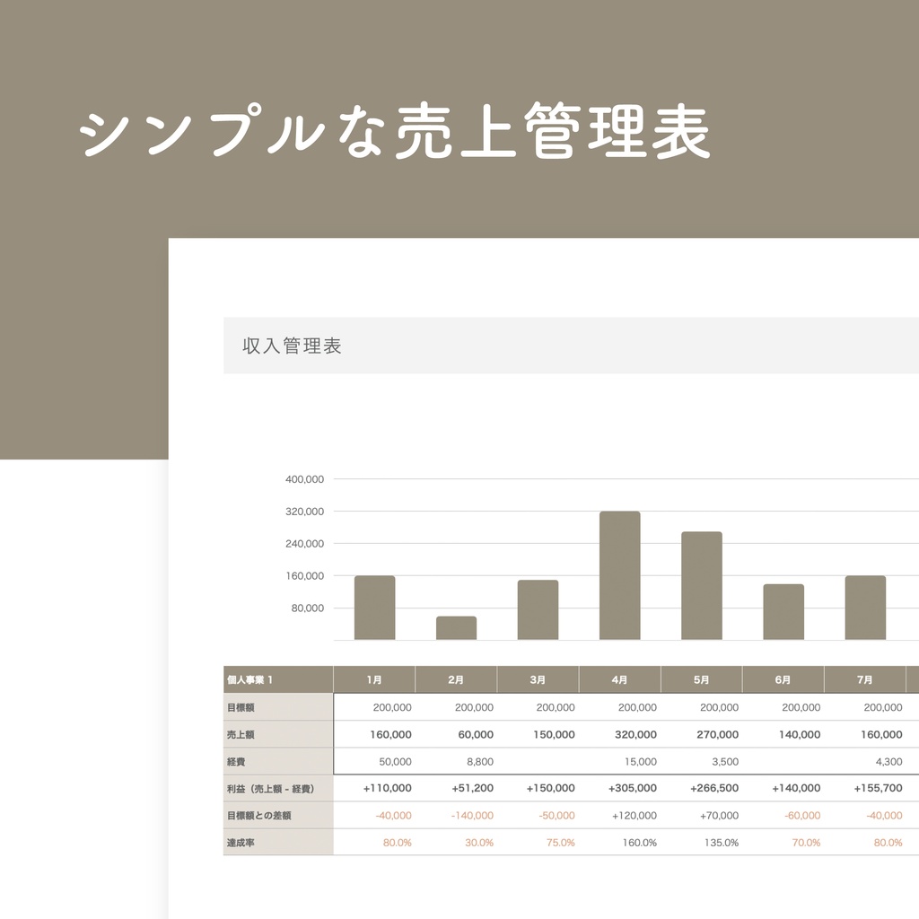Select profit cell +51,200
This screenshot has height=919, width=919.
tap(456, 788)
